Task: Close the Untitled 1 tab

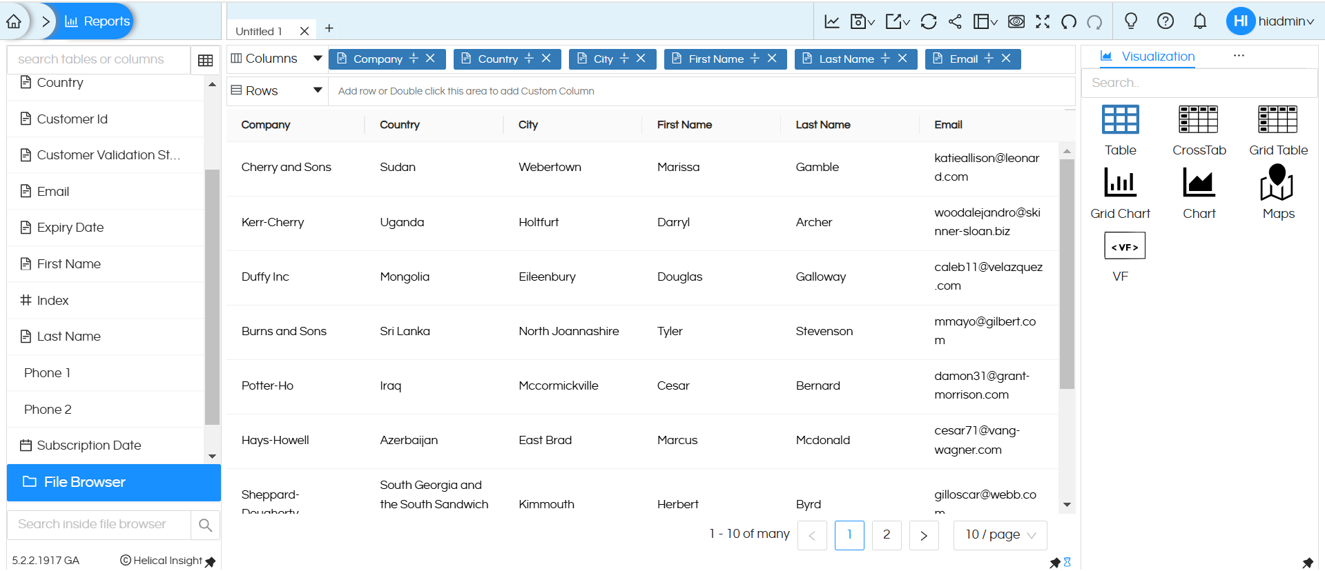Action: (x=304, y=31)
